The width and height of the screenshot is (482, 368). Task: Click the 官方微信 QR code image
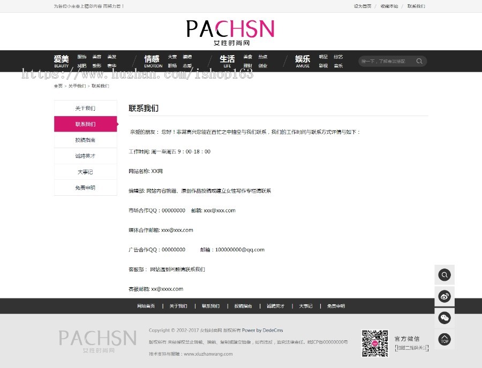click(x=375, y=344)
